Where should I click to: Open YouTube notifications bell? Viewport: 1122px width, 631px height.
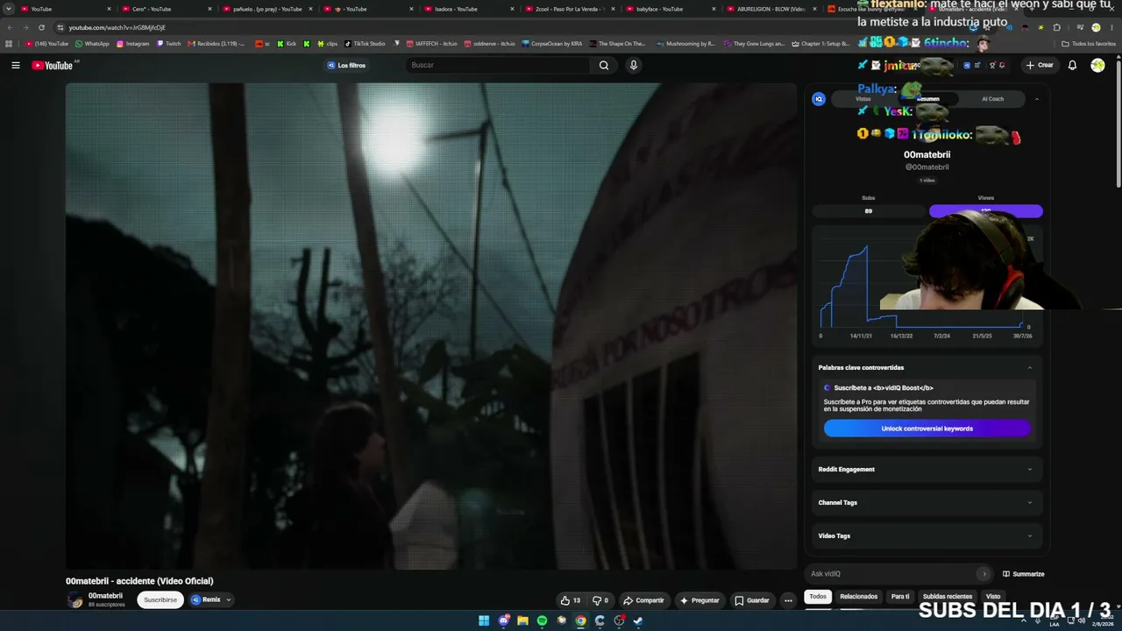click(x=1072, y=65)
